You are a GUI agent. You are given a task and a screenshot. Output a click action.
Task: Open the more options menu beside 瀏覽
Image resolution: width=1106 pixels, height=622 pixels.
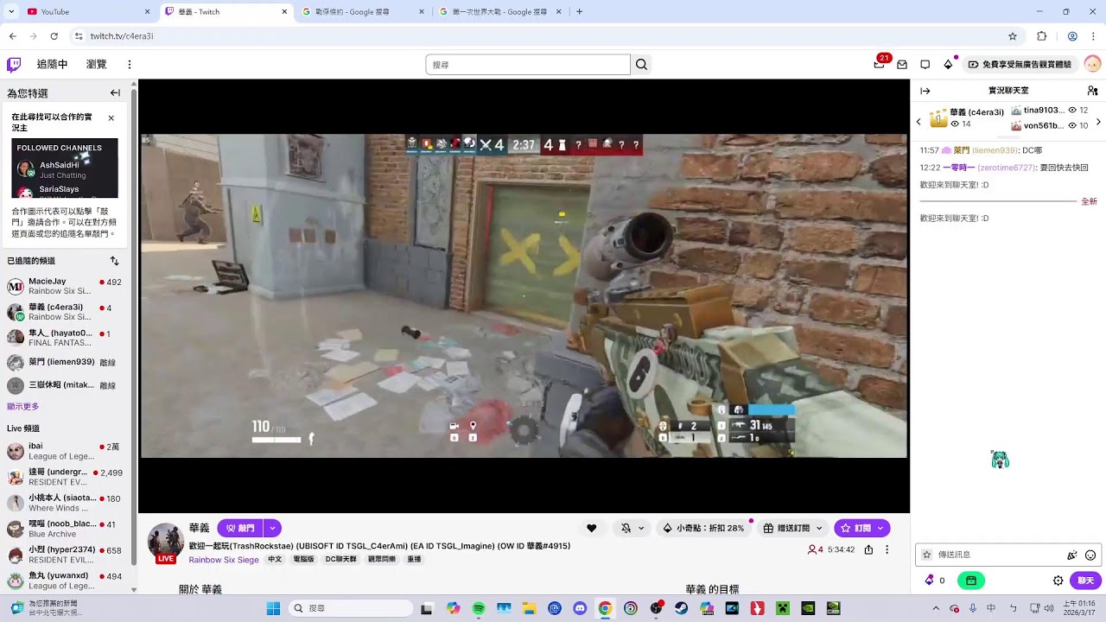(130, 64)
